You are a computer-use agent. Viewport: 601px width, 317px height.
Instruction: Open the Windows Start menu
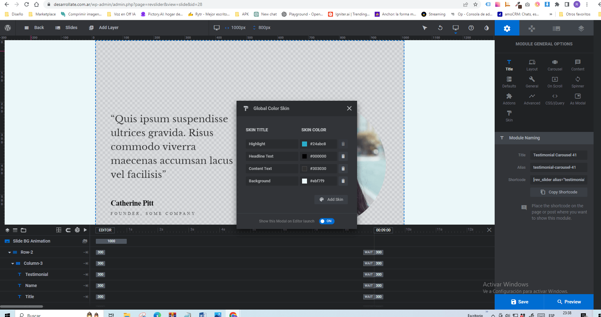pyautogui.click(x=7, y=315)
